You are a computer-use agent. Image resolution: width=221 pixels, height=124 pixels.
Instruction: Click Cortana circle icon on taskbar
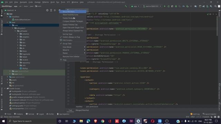[60, 121]
